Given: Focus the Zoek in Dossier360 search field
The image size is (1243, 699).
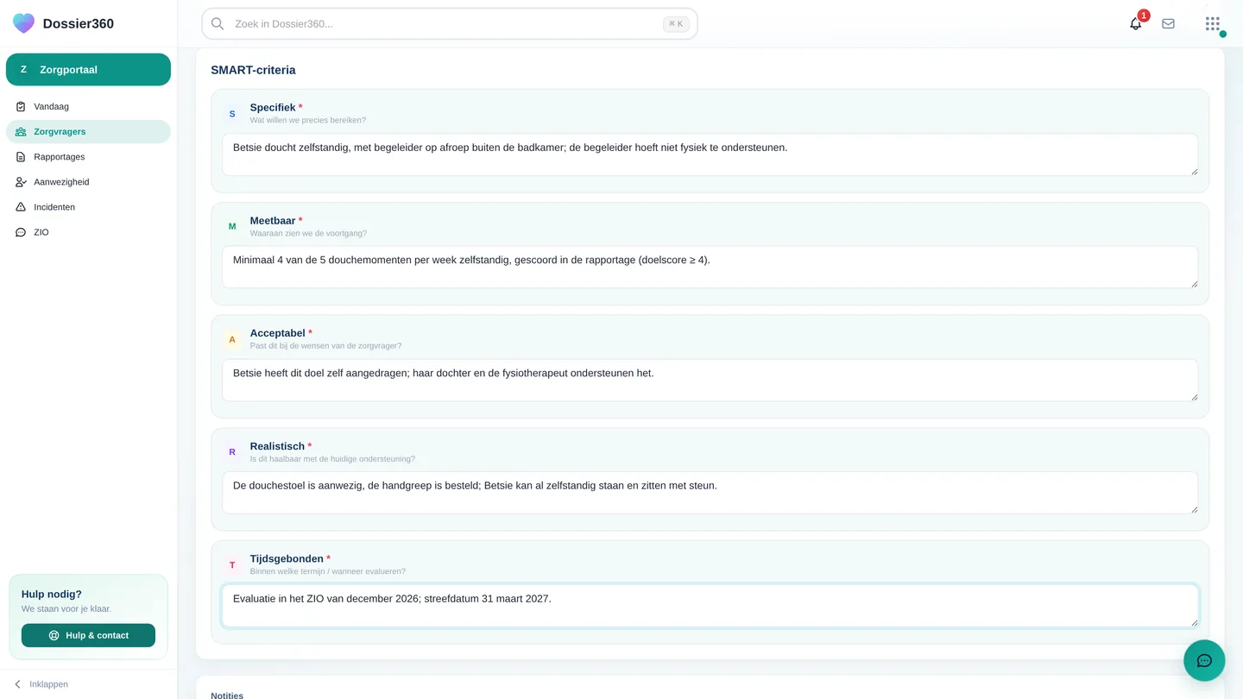Looking at the screenshot, I should coord(450,24).
